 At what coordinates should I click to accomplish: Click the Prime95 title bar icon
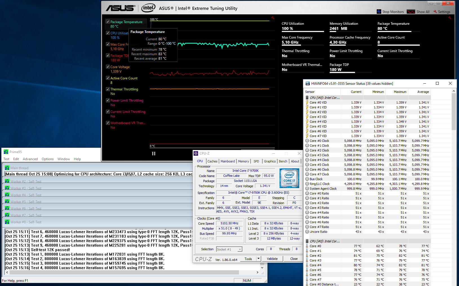click(6, 152)
